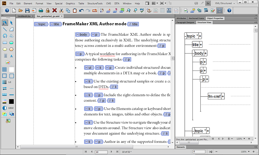The height and width of the screenshot is (155, 259).
Task: Collapse the title element tag in document
Action: tap(52, 24)
